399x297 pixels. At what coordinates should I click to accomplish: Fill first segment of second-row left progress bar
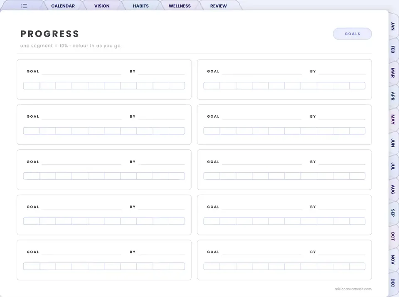coord(31,131)
